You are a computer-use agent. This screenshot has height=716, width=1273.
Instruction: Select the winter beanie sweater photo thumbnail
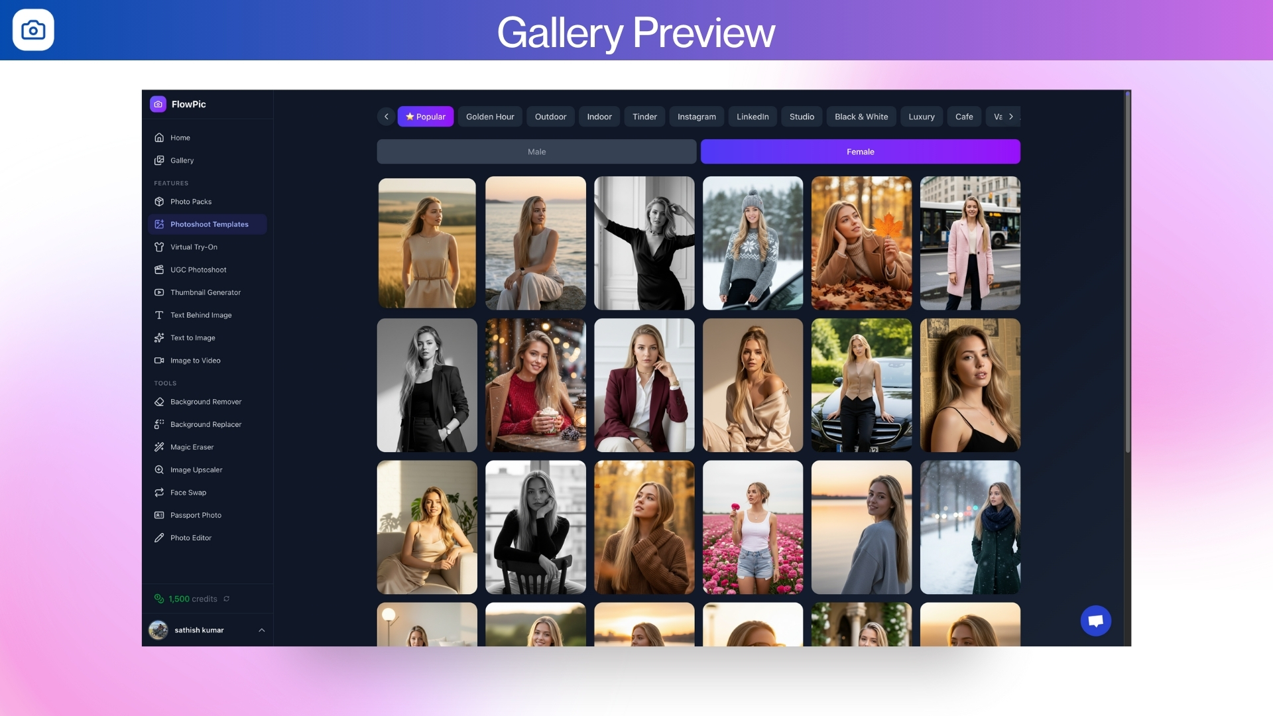[x=753, y=243]
